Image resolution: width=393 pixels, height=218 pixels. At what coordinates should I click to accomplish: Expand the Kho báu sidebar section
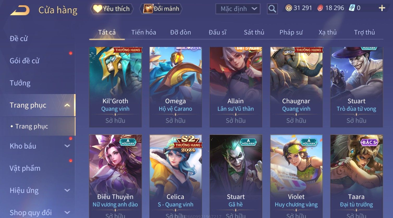tap(67, 146)
